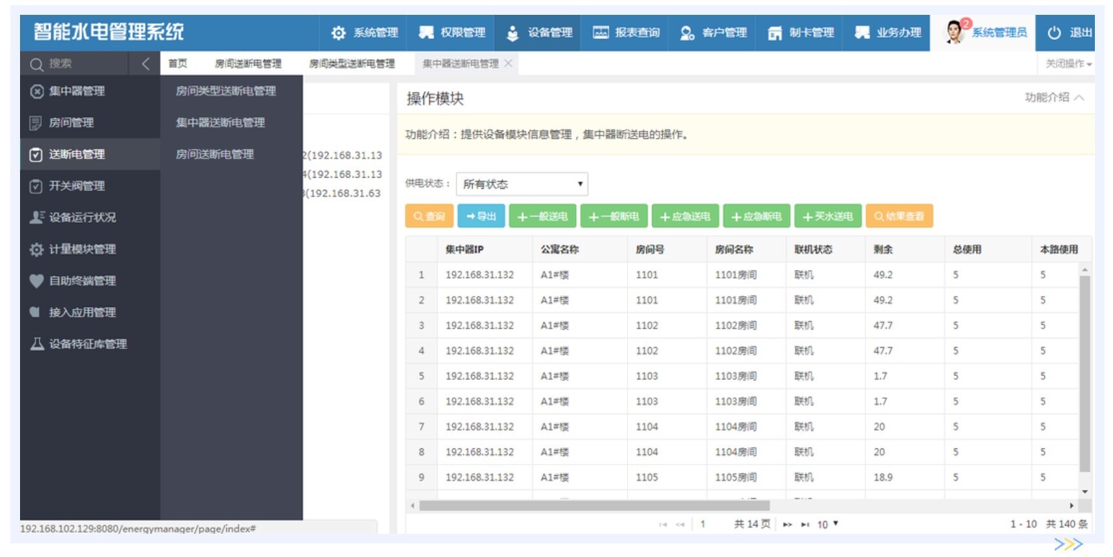Open the 供电状态 dropdown
The width and height of the screenshot is (1113, 557).
pos(522,184)
